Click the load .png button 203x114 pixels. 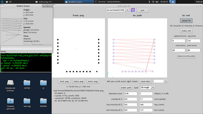point(64,81)
